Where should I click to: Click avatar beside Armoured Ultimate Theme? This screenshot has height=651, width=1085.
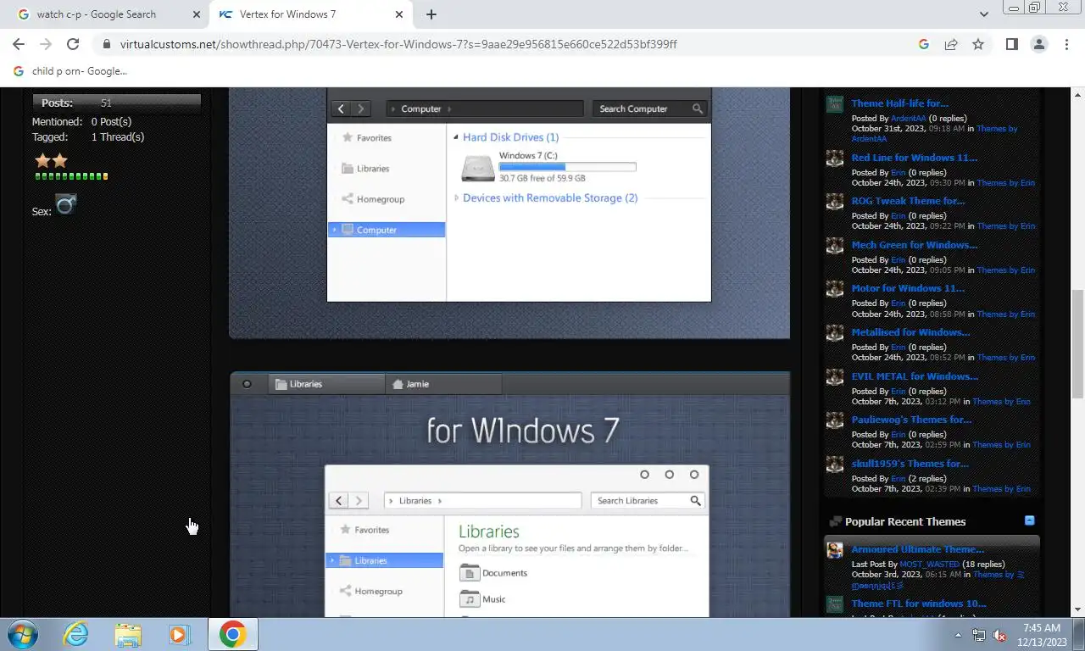click(835, 550)
